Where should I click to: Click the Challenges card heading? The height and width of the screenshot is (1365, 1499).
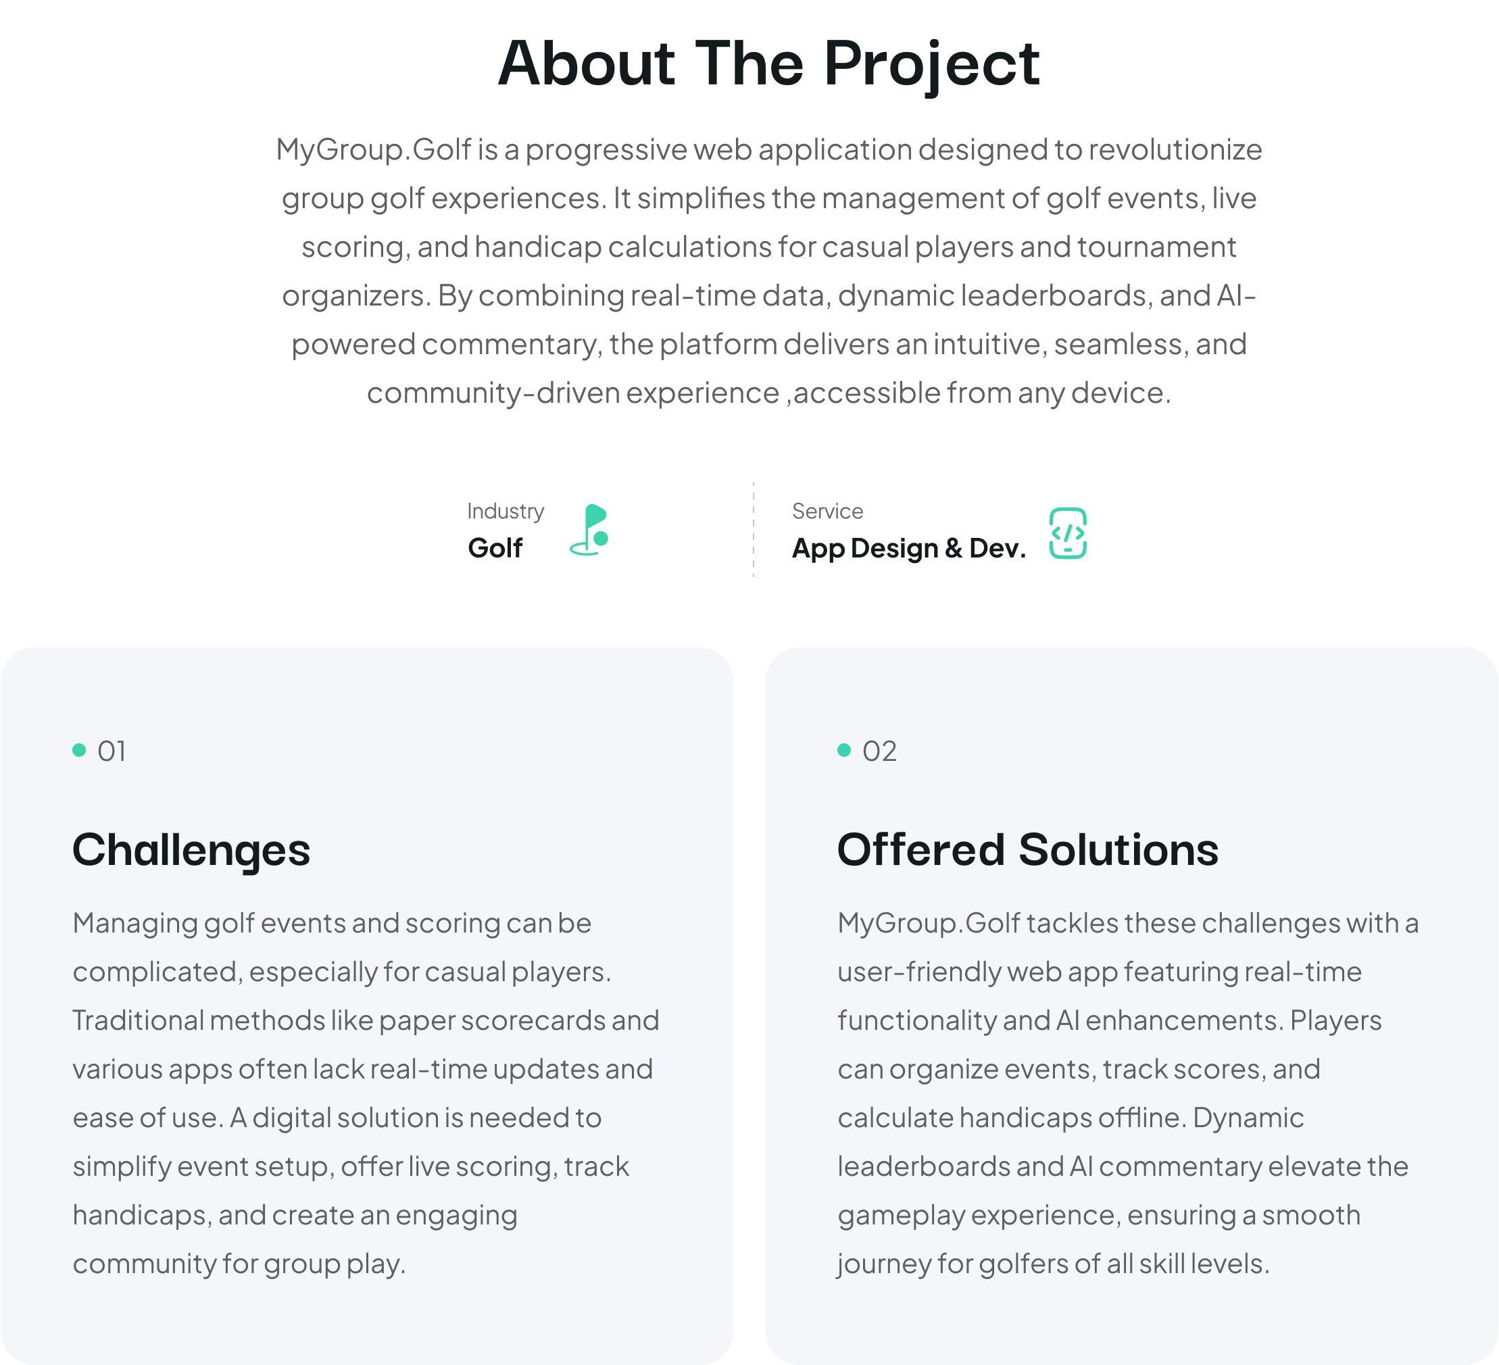[x=191, y=850]
